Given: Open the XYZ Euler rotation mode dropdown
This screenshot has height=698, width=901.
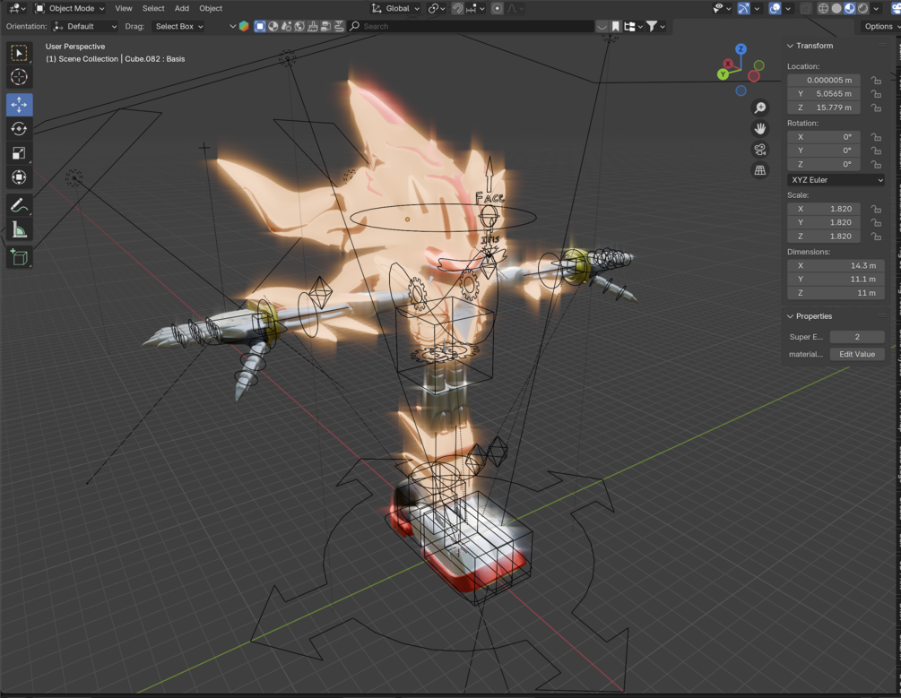Looking at the screenshot, I should coord(836,180).
